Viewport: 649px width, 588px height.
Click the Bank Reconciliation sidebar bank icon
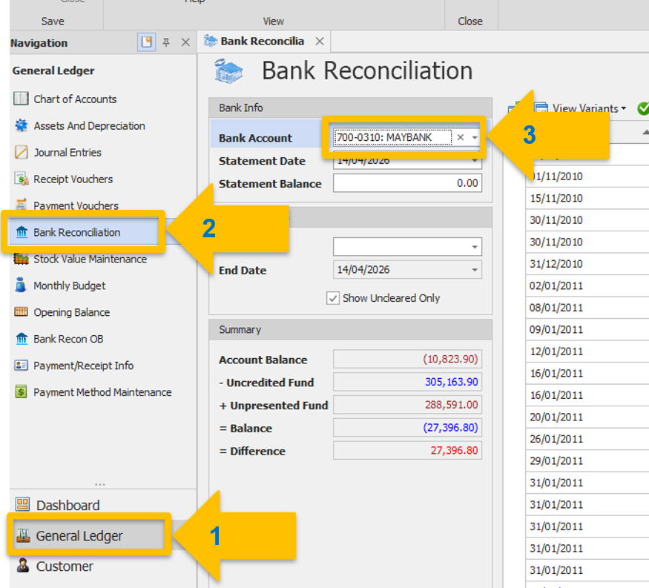(x=22, y=232)
